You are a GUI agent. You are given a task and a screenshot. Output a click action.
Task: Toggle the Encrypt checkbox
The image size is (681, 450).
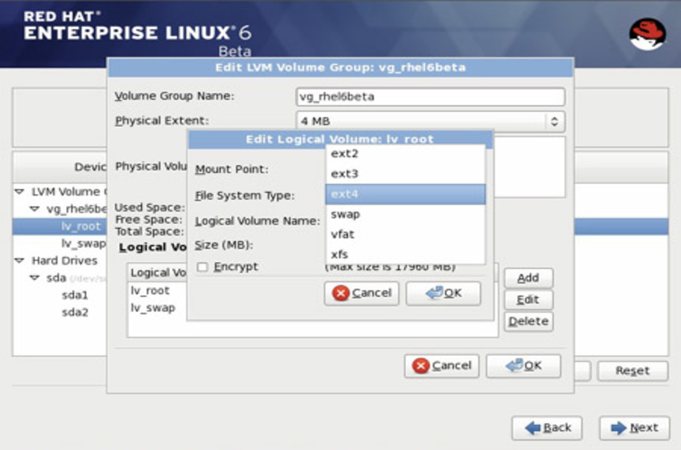pos(203,267)
